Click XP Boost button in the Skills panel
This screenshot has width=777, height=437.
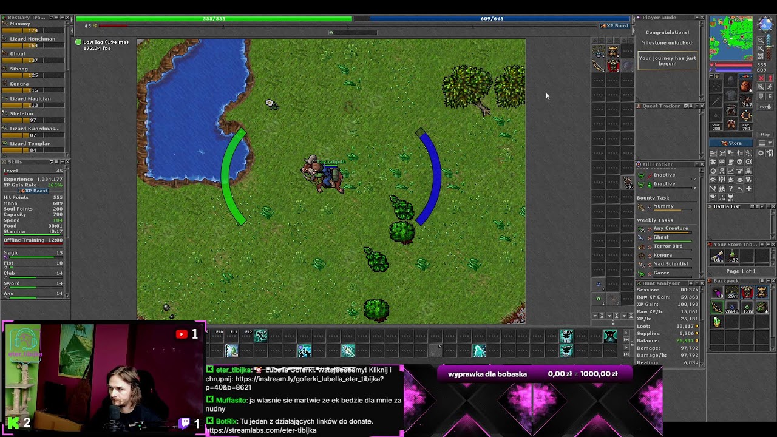click(33, 191)
